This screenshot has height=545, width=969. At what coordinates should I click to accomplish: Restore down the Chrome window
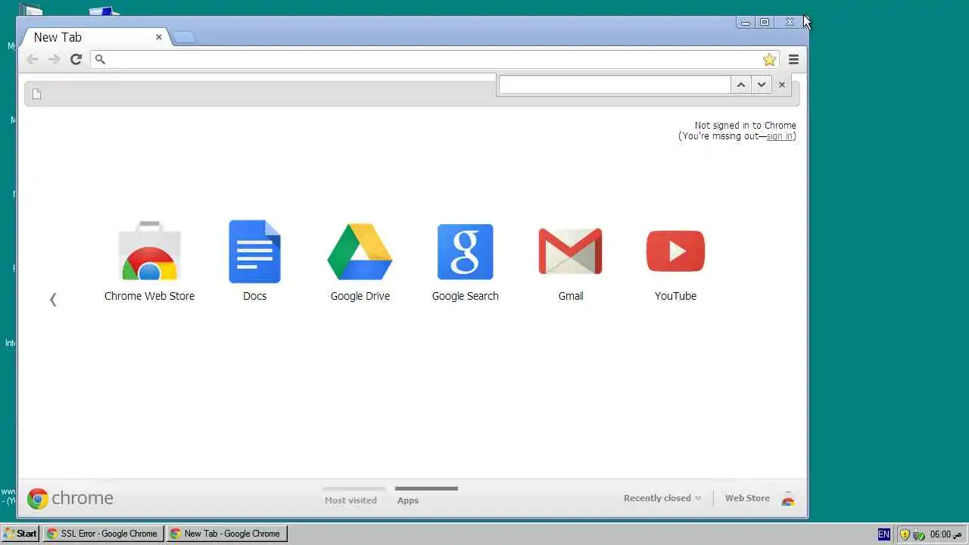(765, 22)
